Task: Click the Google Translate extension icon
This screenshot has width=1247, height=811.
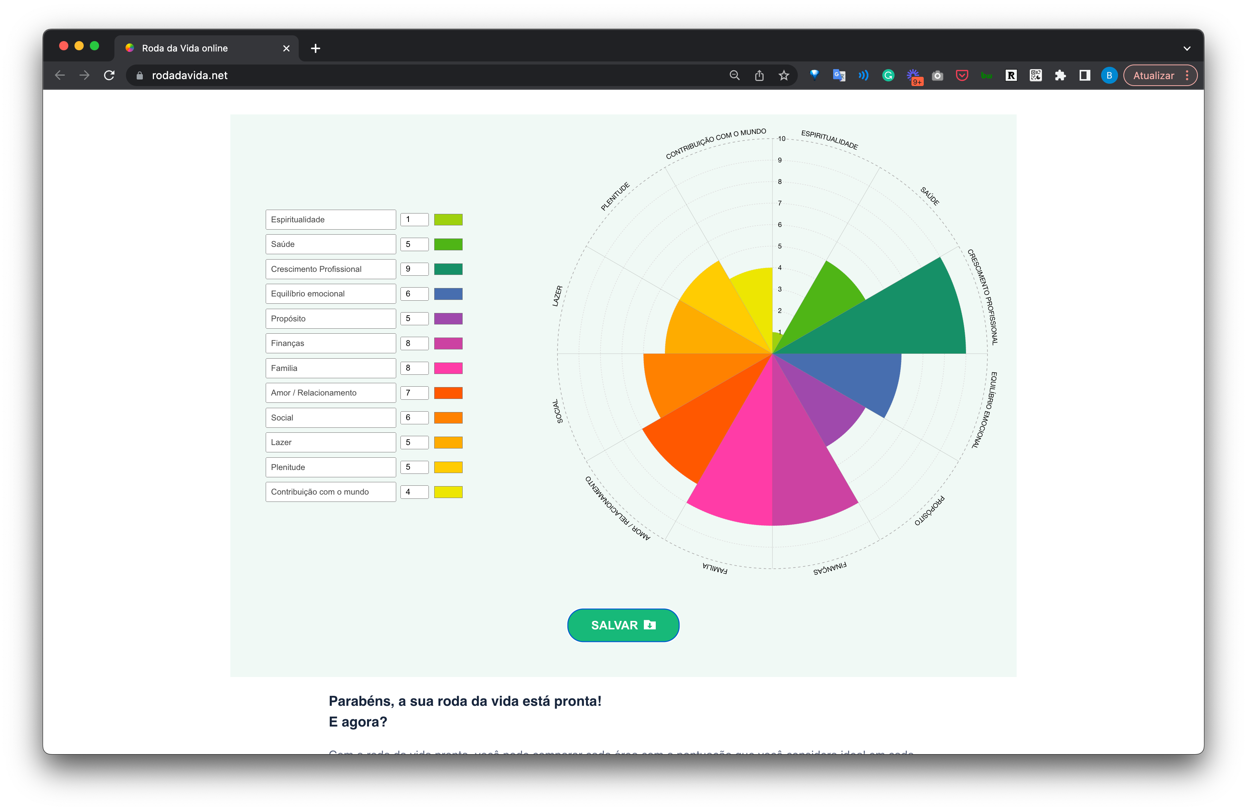Action: point(839,75)
